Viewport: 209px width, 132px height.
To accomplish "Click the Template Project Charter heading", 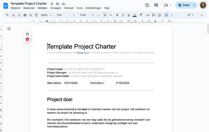I will [82, 46].
